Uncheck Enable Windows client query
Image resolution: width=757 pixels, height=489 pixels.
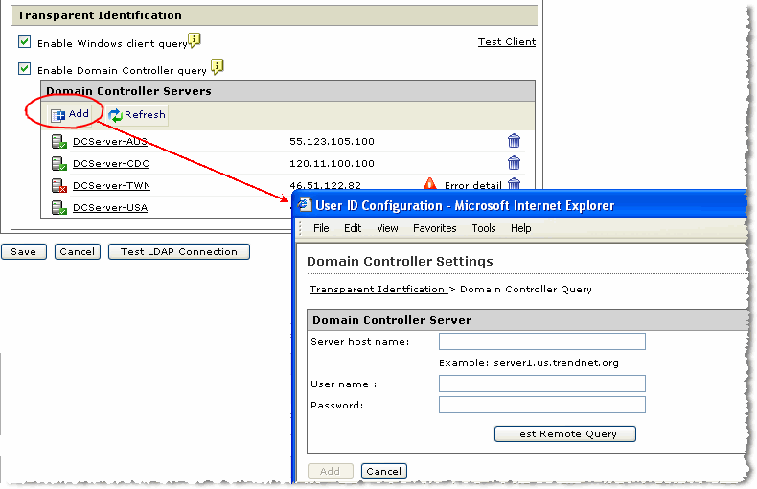coord(25,42)
